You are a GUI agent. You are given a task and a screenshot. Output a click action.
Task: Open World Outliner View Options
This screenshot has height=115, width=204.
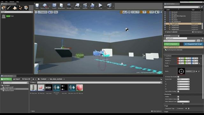click(197, 32)
